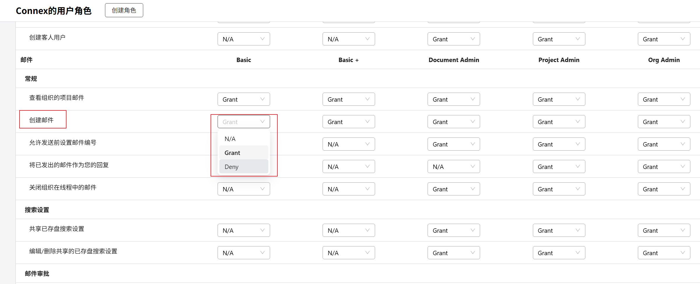The height and width of the screenshot is (284, 700).
Task: Open 将已发出的邮件作为您的回复 Document Admin dropdown
Action: pos(454,167)
